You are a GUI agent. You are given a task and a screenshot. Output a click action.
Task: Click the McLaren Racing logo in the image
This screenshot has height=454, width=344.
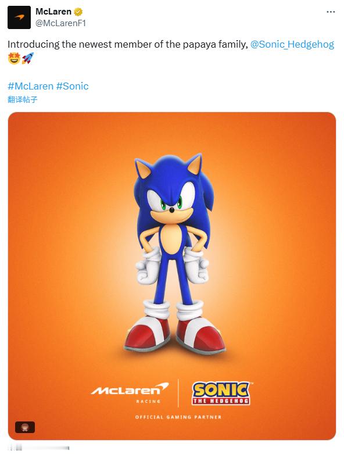click(130, 392)
